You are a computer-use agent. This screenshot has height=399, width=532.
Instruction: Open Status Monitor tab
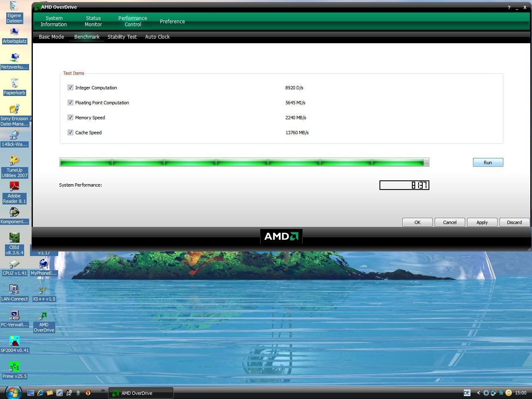pos(93,21)
